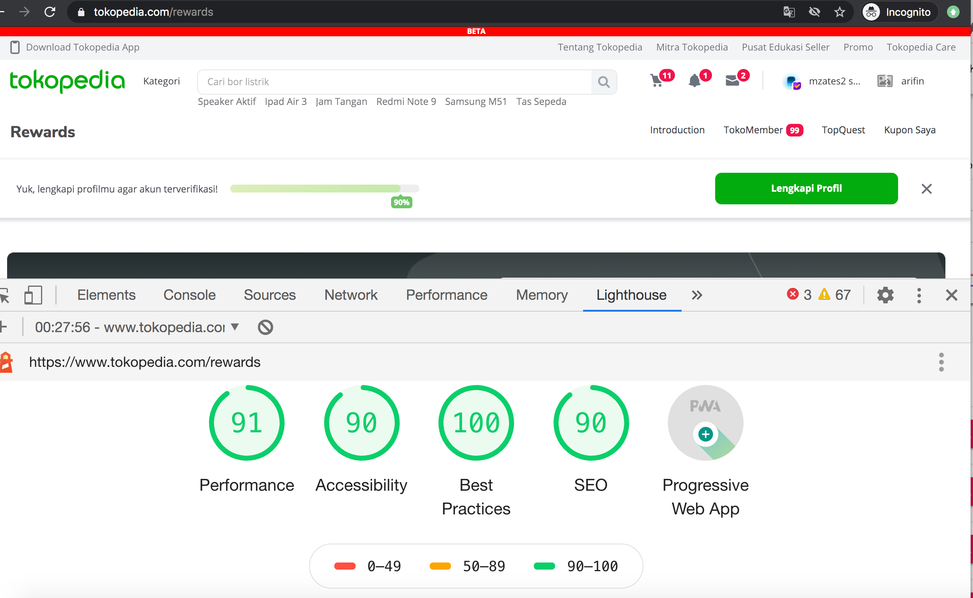Open DevTools settings gear

(x=885, y=295)
